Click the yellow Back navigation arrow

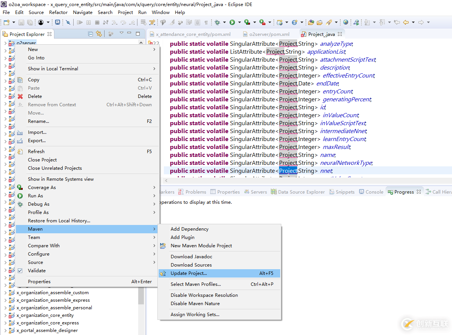click(x=406, y=22)
